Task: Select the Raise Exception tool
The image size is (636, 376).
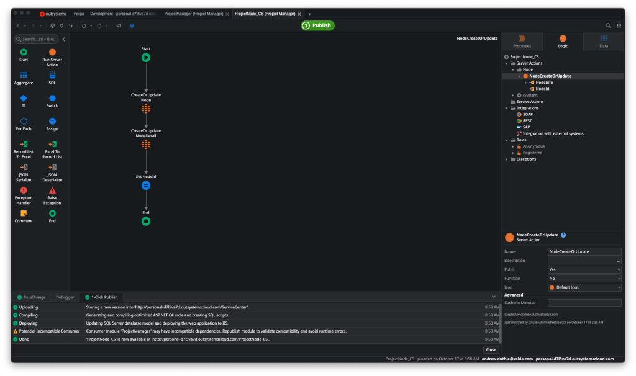Action: point(52,195)
